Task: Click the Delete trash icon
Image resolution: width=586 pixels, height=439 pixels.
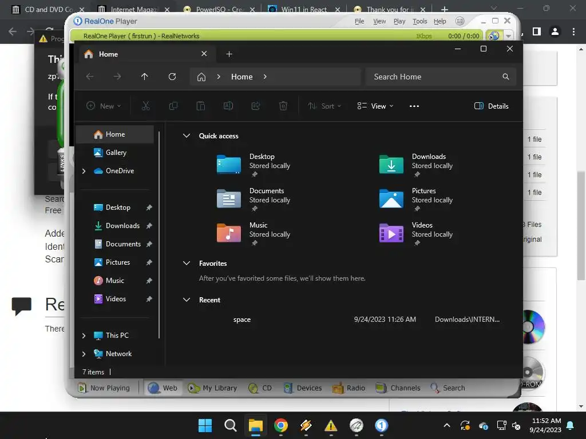Action: point(283,106)
